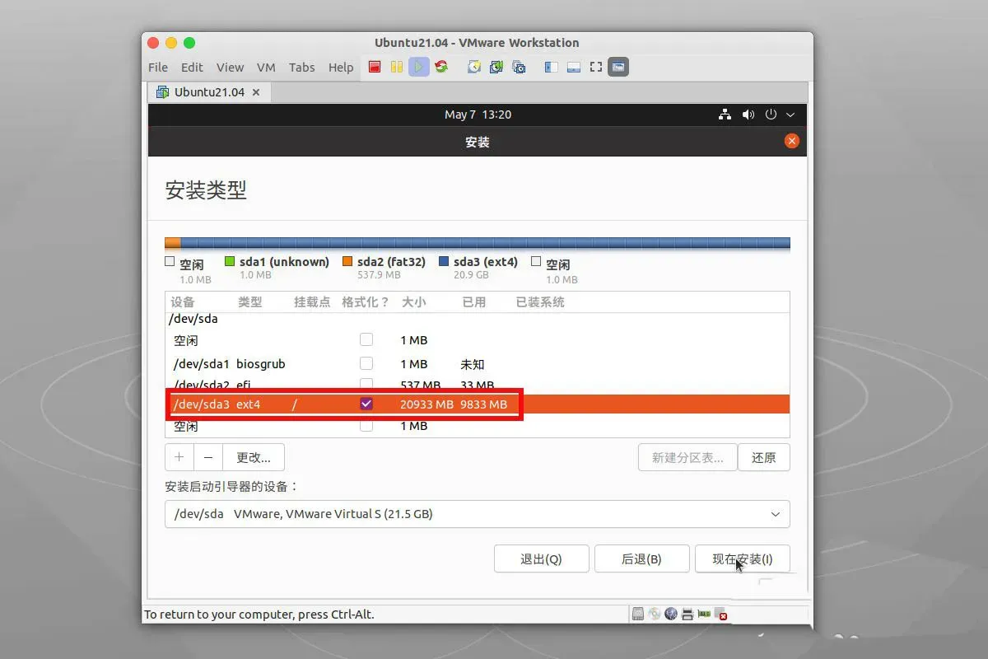Click the 9833 MB used cell
Image resolution: width=988 pixels, height=659 pixels.
[484, 404]
